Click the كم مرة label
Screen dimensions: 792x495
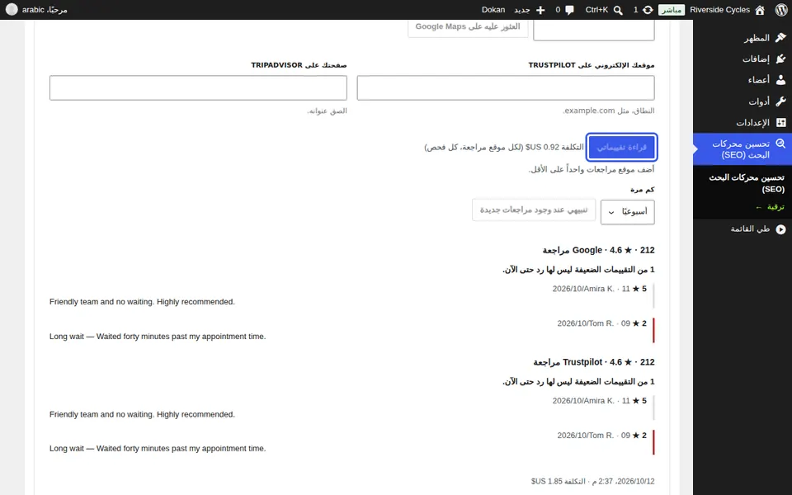click(x=643, y=190)
